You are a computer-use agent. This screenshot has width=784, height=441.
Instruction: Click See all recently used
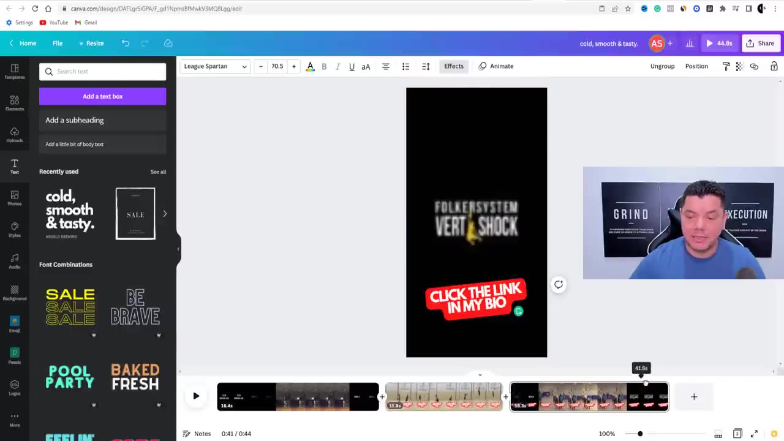tap(158, 171)
